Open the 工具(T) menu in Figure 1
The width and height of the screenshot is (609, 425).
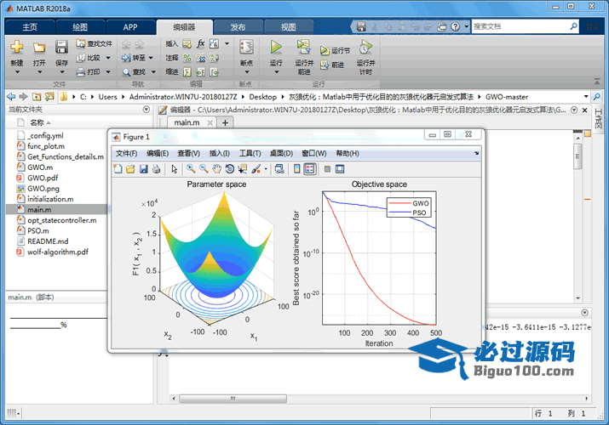250,153
